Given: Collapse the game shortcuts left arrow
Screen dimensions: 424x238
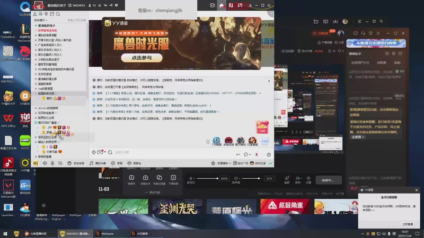Looking at the screenshot, I should pos(208,142).
